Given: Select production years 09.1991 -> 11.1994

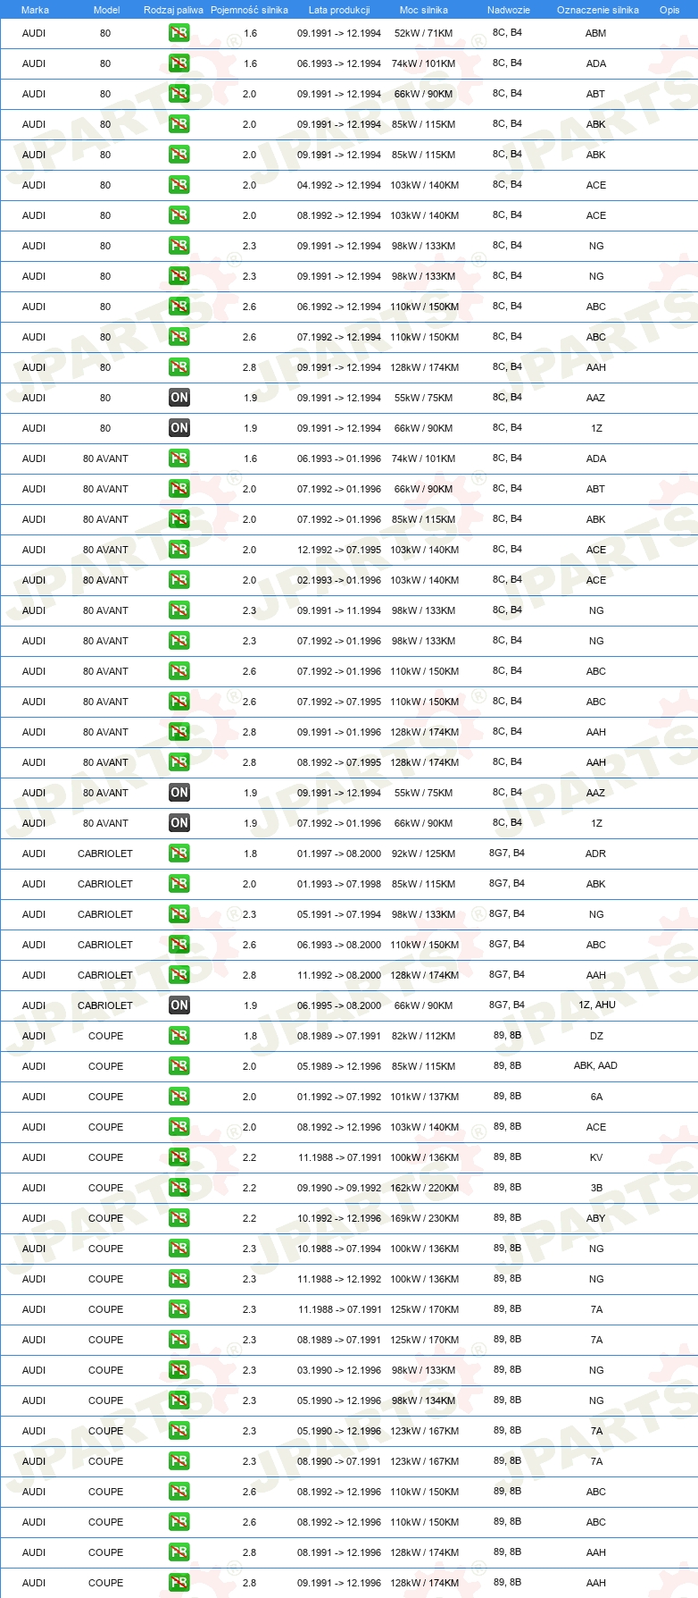Looking at the screenshot, I should tap(339, 610).
